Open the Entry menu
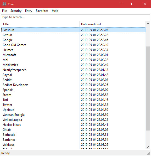Image resolution: width=151 pixels, height=156 pixels. 29,11
